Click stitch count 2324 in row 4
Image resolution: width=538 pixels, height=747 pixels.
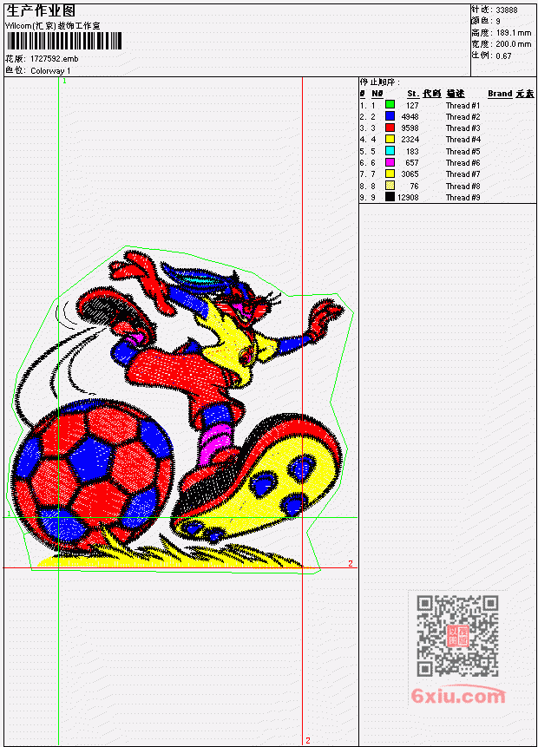click(x=410, y=140)
